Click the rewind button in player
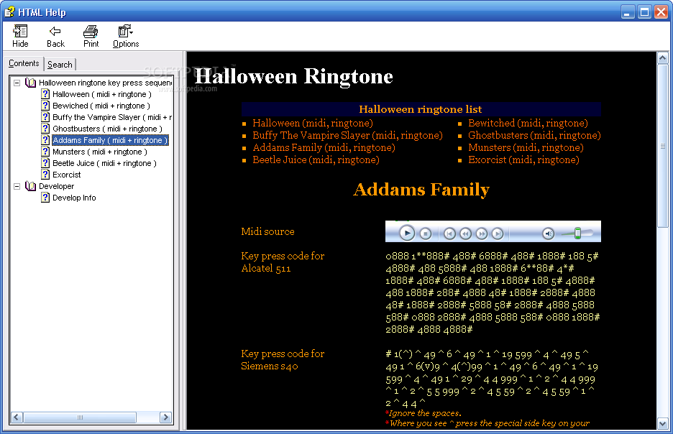673x434 pixels. pyautogui.click(x=465, y=234)
